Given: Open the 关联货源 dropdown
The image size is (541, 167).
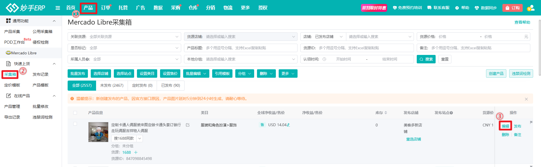Looking at the screenshot, I should pyautogui.click(x=124, y=37).
